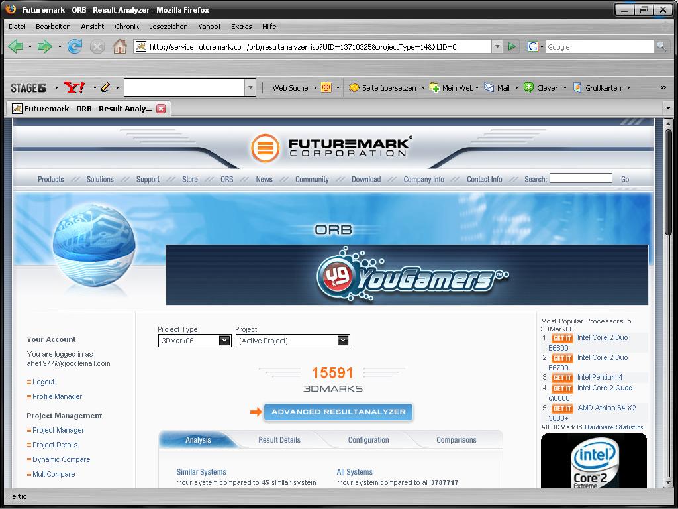Viewport: 678px width, 509px height.
Task: Click the YouGamers banner advertisement
Action: [x=407, y=275]
